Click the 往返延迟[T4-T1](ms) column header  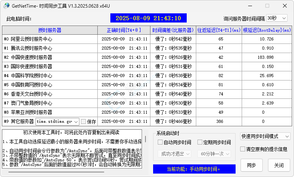pyautogui.click(x=219, y=30)
